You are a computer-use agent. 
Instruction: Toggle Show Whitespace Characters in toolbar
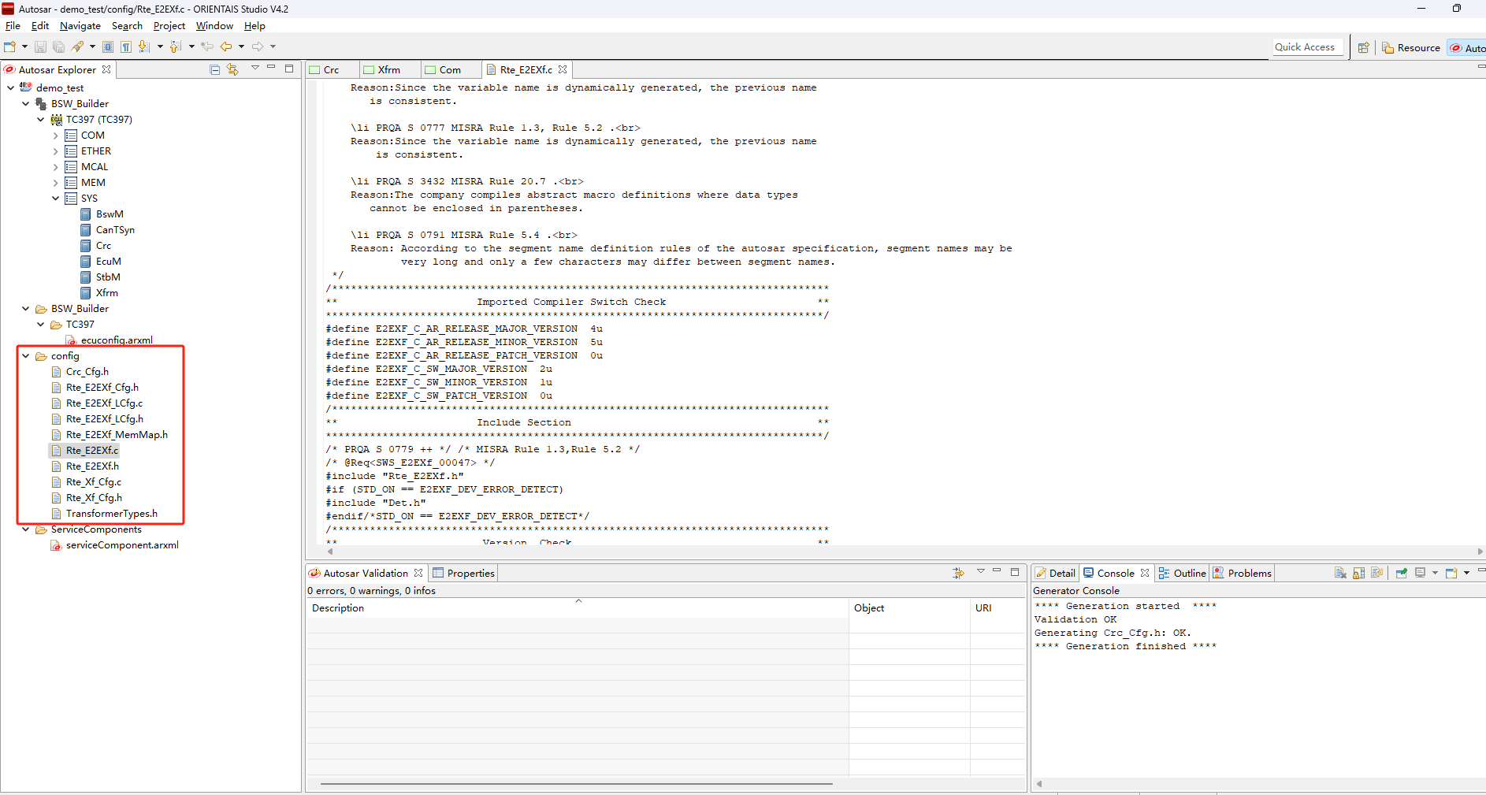click(x=126, y=47)
